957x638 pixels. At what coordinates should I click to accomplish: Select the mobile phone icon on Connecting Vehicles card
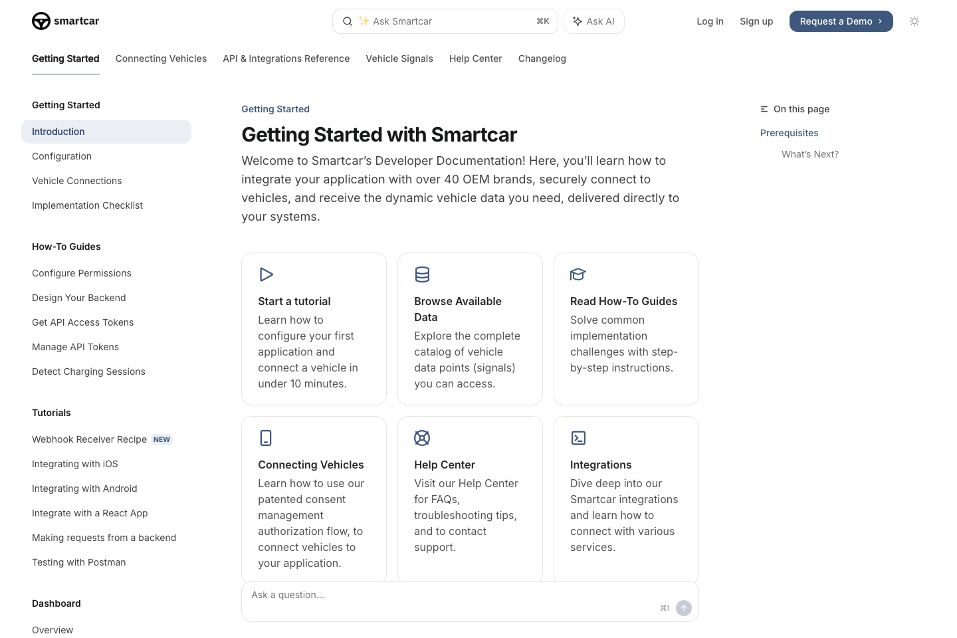pos(266,438)
